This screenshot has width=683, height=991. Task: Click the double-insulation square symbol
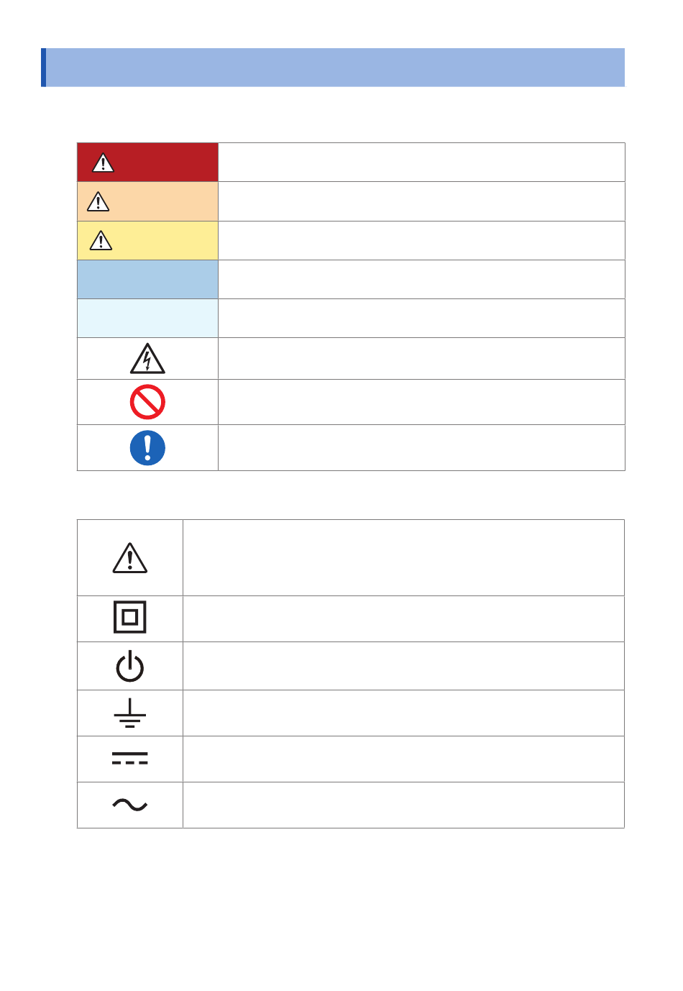pos(130,617)
